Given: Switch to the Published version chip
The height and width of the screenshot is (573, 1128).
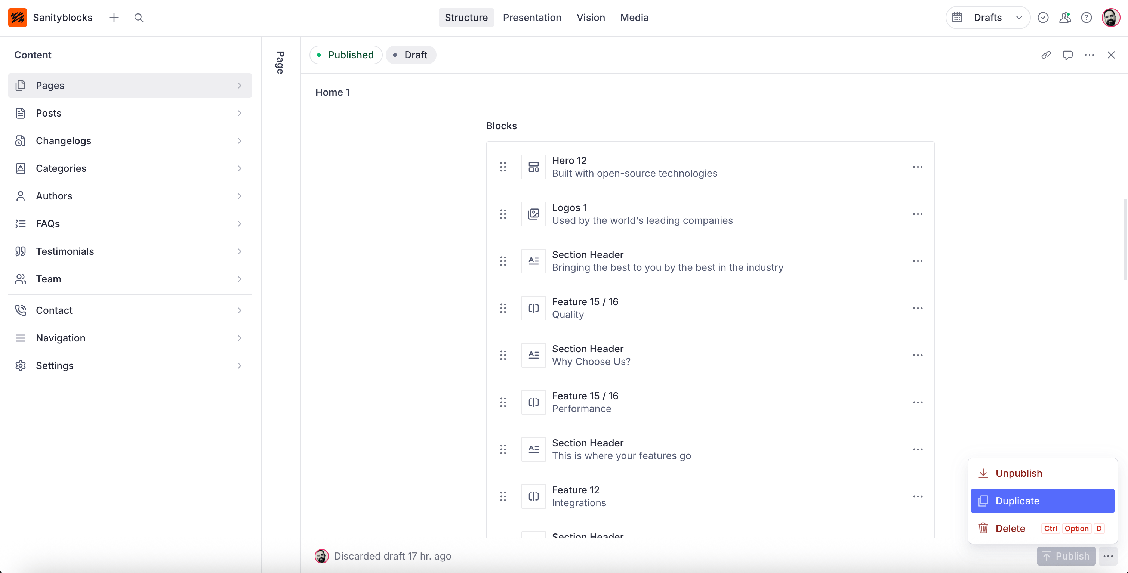Looking at the screenshot, I should point(346,55).
